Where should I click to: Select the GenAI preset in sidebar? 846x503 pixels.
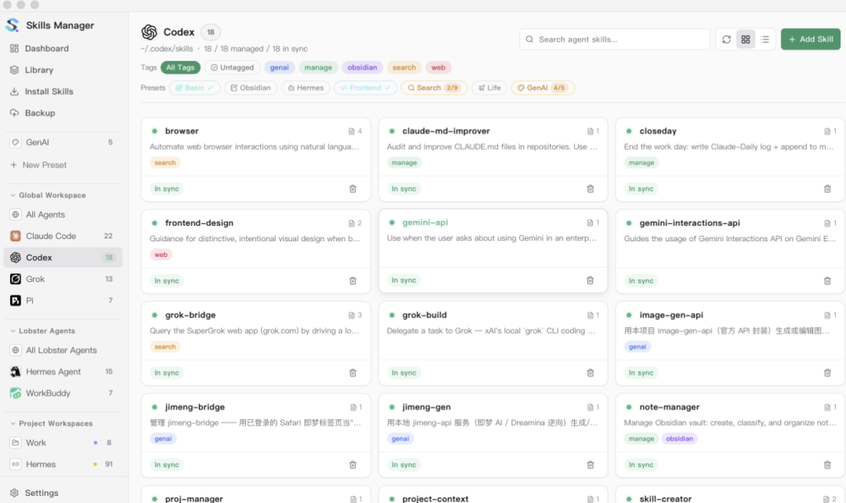(x=63, y=143)
